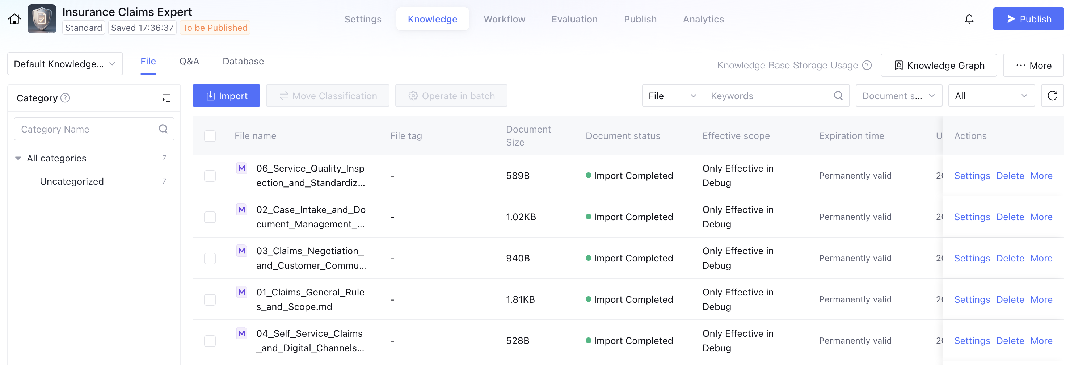Collapse the All categories tree node
The height and width of the screenshot is (365, 1070).
point(18,158)
